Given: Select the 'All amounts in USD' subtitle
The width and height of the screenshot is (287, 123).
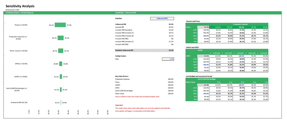Looking at the screenshot, I should (12, 10).
